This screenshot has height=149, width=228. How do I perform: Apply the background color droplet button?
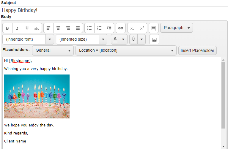(133, 39)
